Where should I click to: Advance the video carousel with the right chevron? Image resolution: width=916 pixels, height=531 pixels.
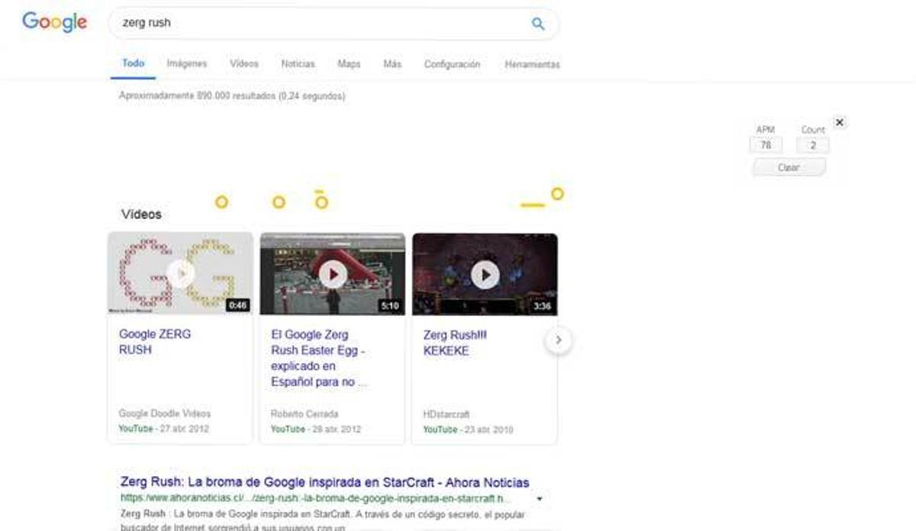coord(558,340)
